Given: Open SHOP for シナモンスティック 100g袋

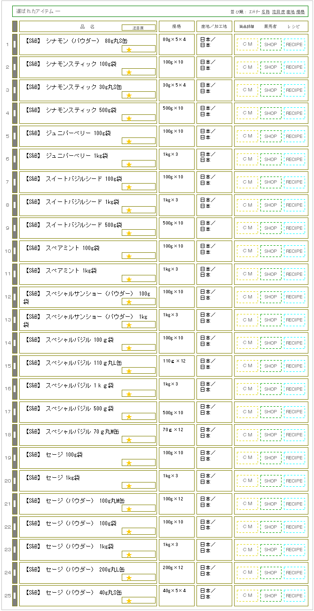Looking at the screenshot, I should pos(271,67).
